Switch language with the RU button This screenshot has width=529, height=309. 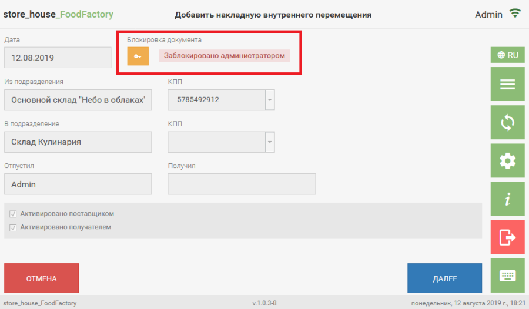[x=507, y=55]
